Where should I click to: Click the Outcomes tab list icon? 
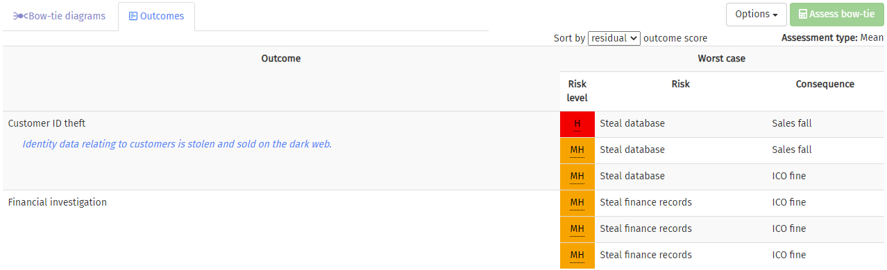[x=133, y=16]
